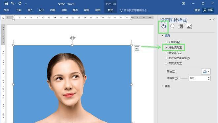Click the 登录 sign-in link
Image resolution: width=218 pixels, height=123 pixels.
(197, 10)
